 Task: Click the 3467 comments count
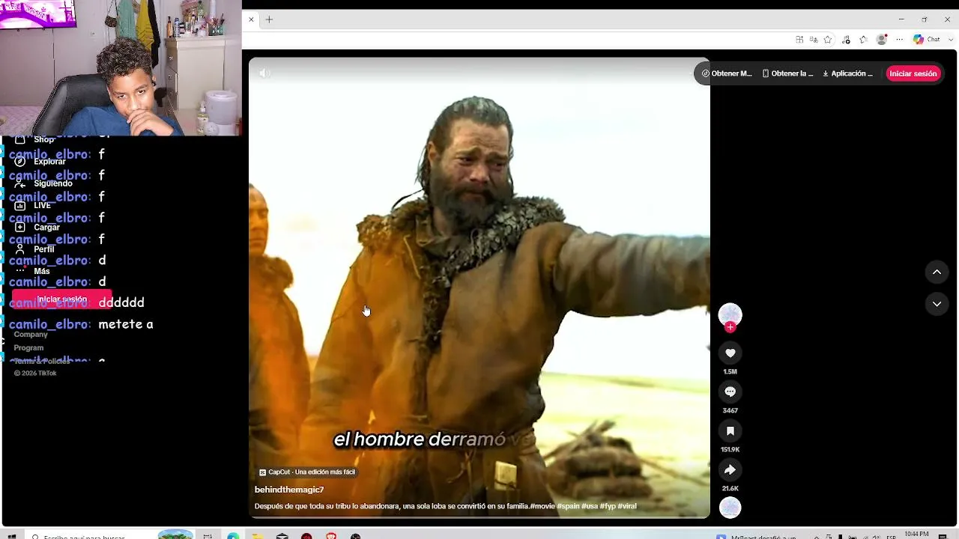tap(730, 411)
